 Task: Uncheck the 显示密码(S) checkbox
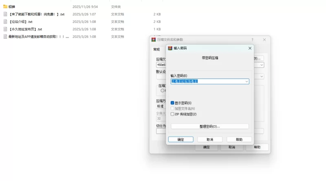[172, 103]
